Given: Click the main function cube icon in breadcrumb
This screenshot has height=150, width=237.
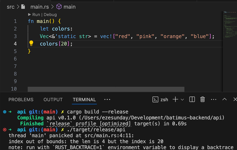Looking at the screenshot, I should [x=59, y=7].
